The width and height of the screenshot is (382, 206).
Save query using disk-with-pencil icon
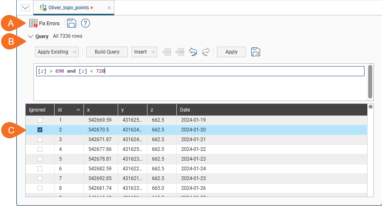pos(256,52)
